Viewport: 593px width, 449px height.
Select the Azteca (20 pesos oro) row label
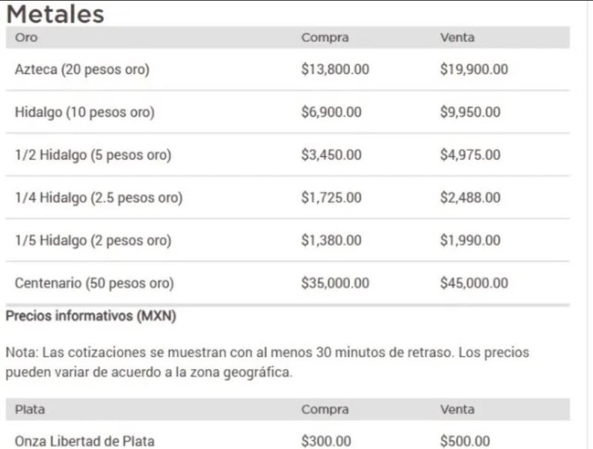pyautogui.click(x=82, y=70)
